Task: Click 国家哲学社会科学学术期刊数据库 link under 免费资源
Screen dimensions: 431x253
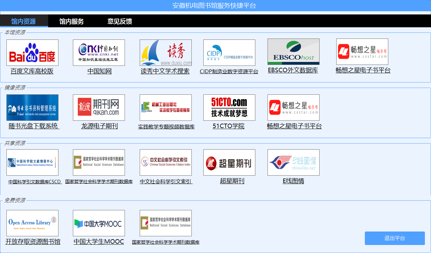Action: click(x=166, y=242)
